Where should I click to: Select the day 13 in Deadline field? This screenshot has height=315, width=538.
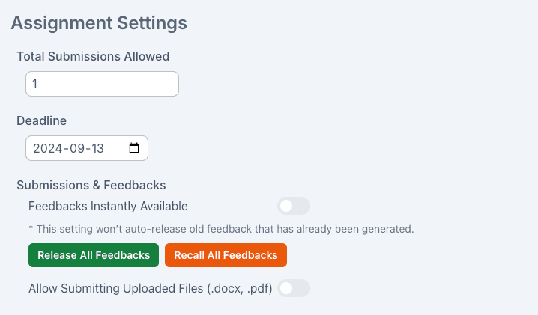point(98,148)
